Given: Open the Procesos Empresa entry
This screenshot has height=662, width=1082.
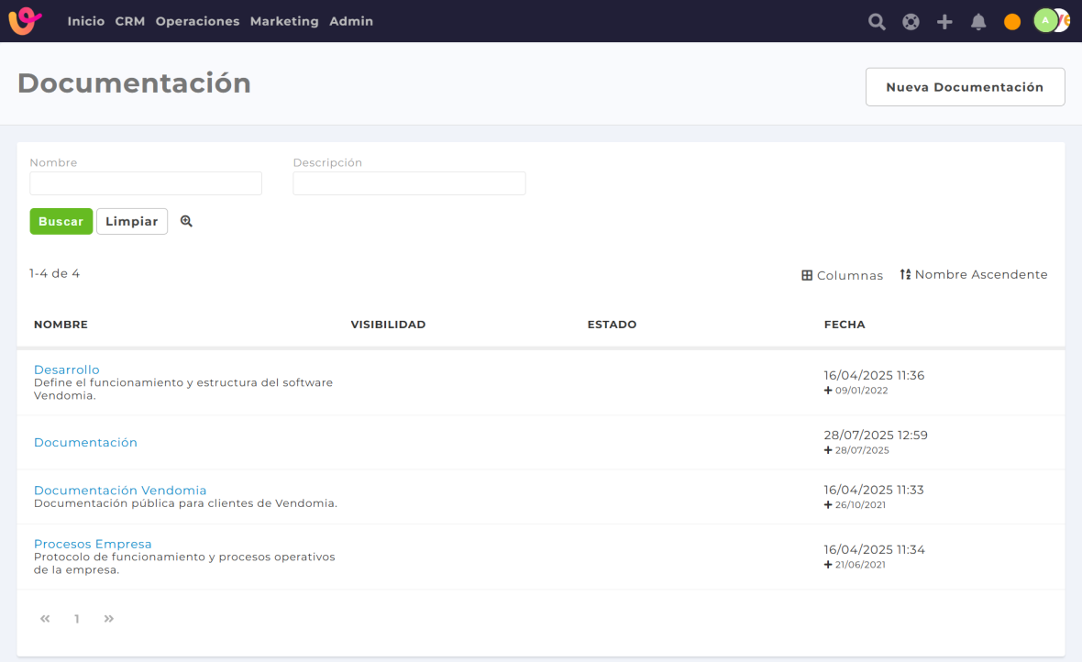Looking at the screenshot, I should pos(93,544).
